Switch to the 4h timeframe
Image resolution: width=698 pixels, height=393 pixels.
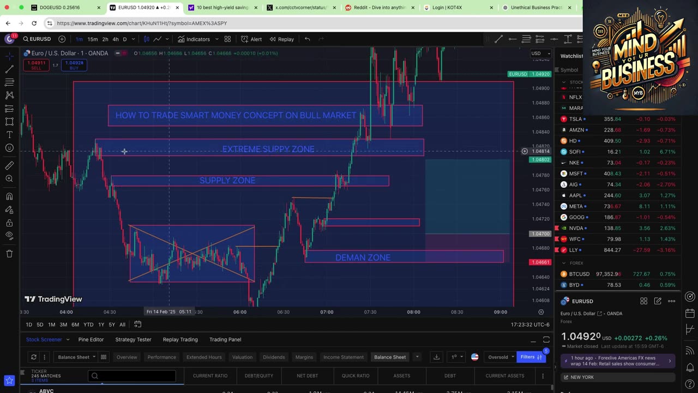coord(116,39)
